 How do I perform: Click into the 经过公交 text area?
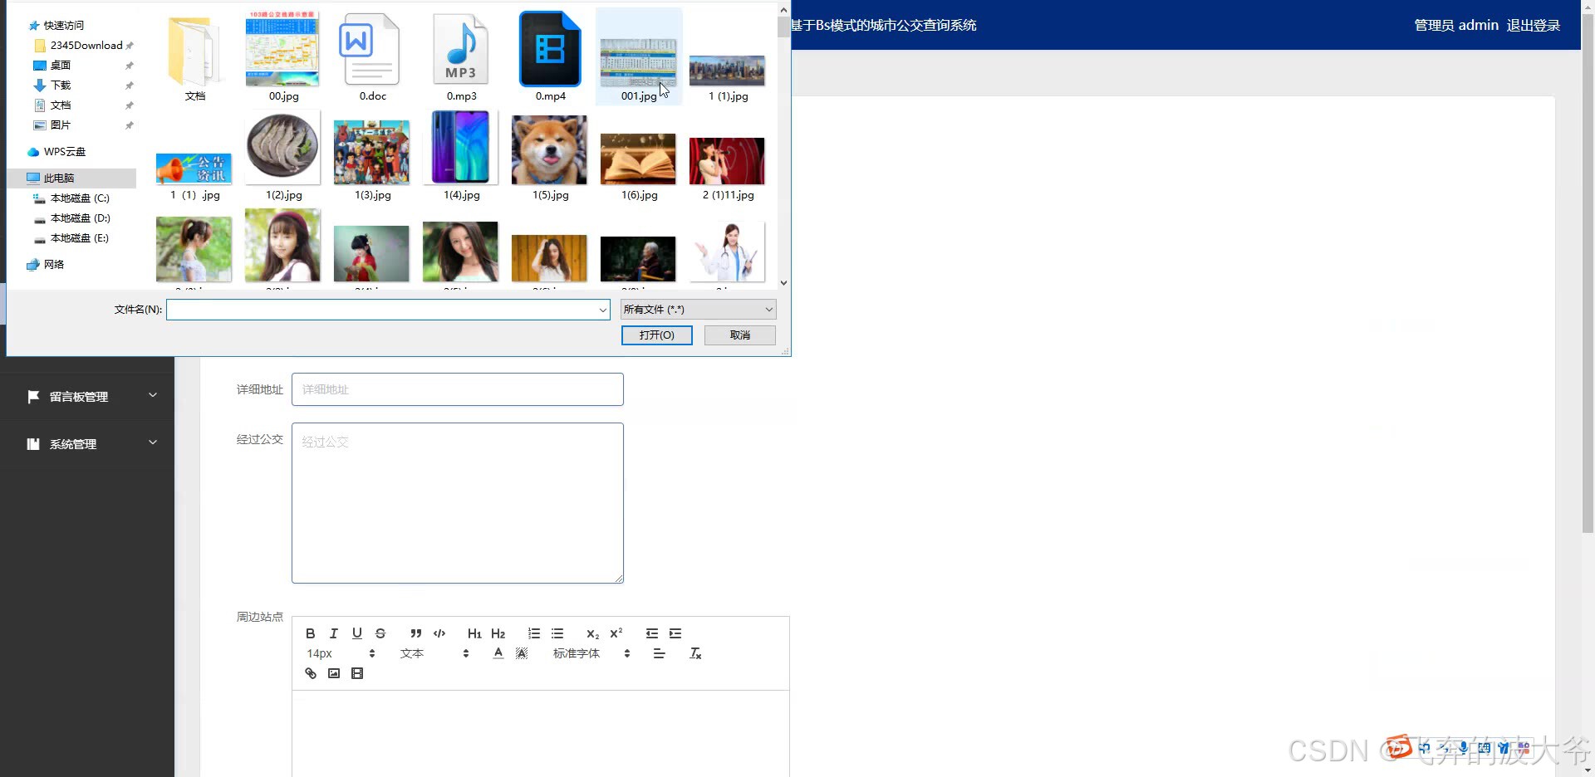coord(458,503)
